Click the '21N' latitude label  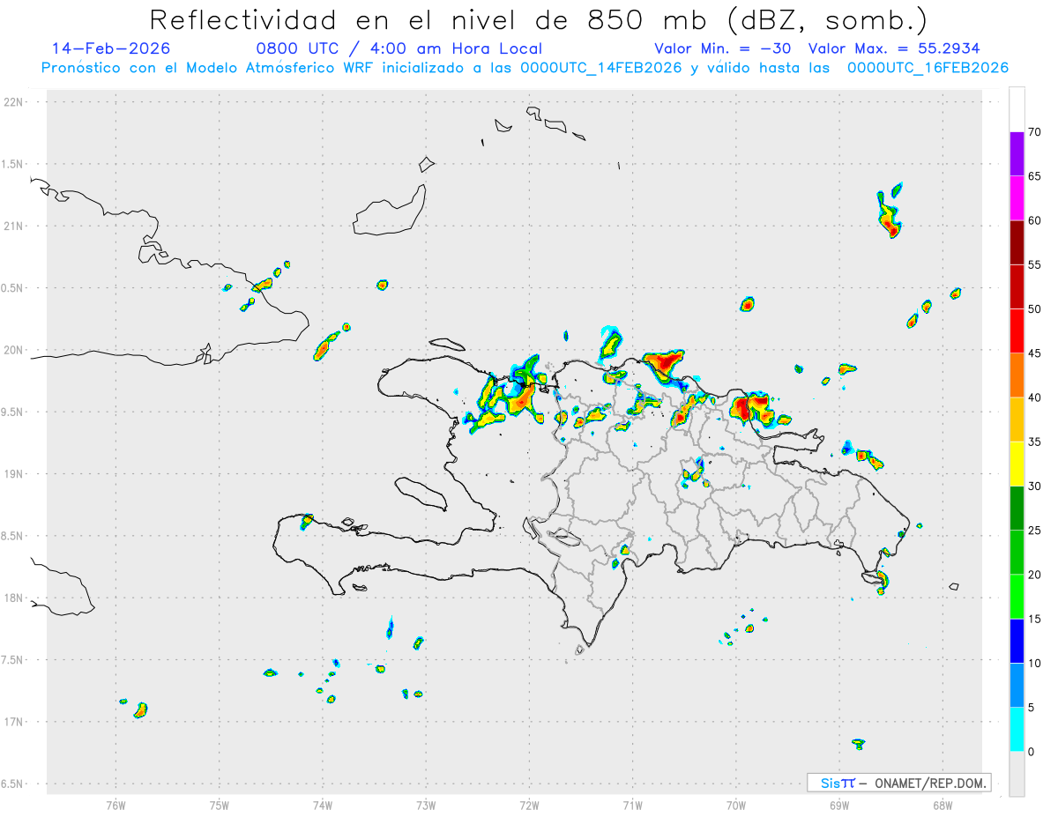(14, 227)
